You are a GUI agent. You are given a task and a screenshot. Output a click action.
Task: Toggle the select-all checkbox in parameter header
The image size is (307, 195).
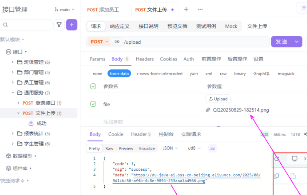93,86
